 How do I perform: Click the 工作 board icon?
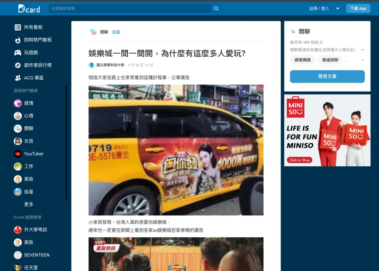pos(18,166)
